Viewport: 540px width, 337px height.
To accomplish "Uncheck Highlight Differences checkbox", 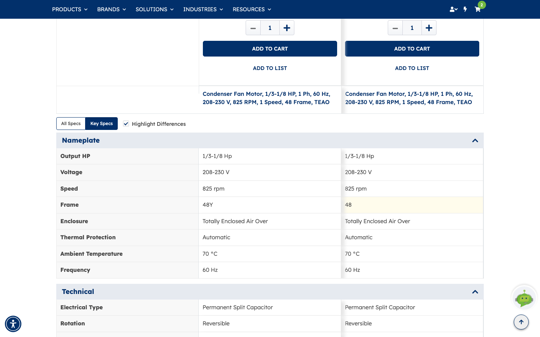I will (x=126, y=124).
